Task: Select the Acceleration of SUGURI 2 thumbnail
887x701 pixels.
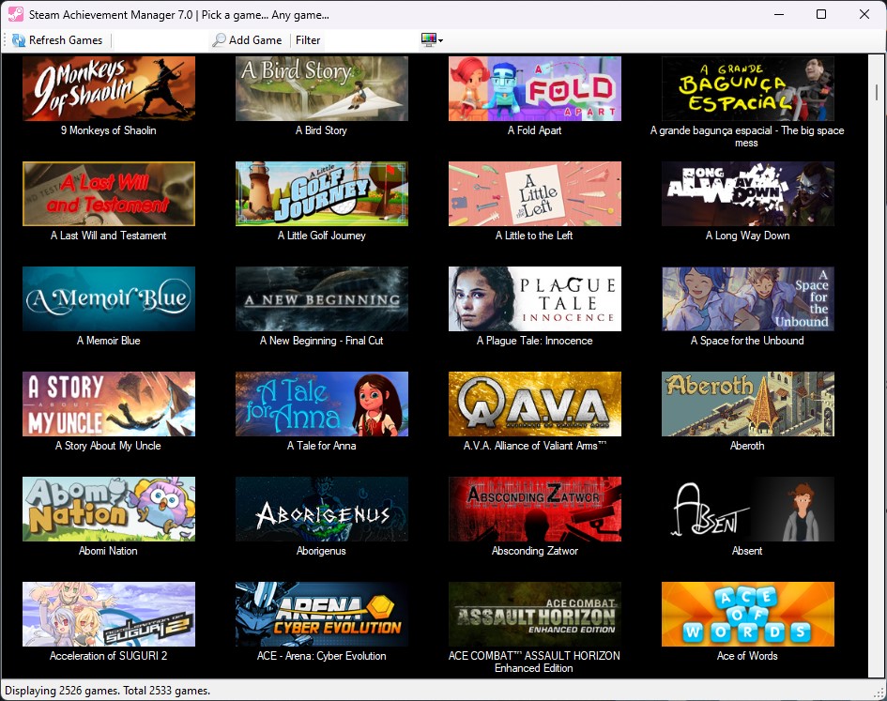Action: 109,615
